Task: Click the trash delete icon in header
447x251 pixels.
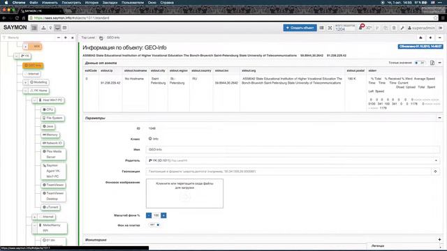Action: (394, 28)
